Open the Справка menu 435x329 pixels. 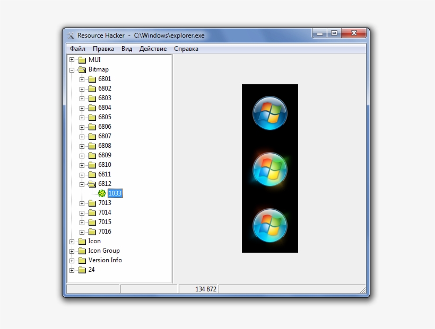[186, 49]
